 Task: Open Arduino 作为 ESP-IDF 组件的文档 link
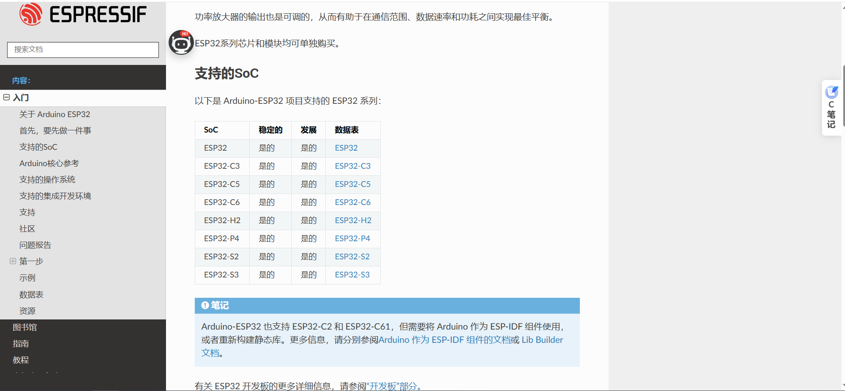pos(444,340)
